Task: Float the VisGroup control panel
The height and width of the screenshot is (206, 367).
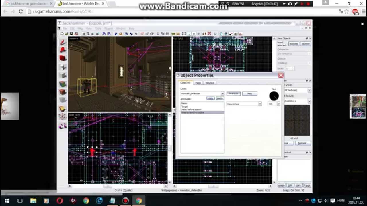Action: coord(307,152)
